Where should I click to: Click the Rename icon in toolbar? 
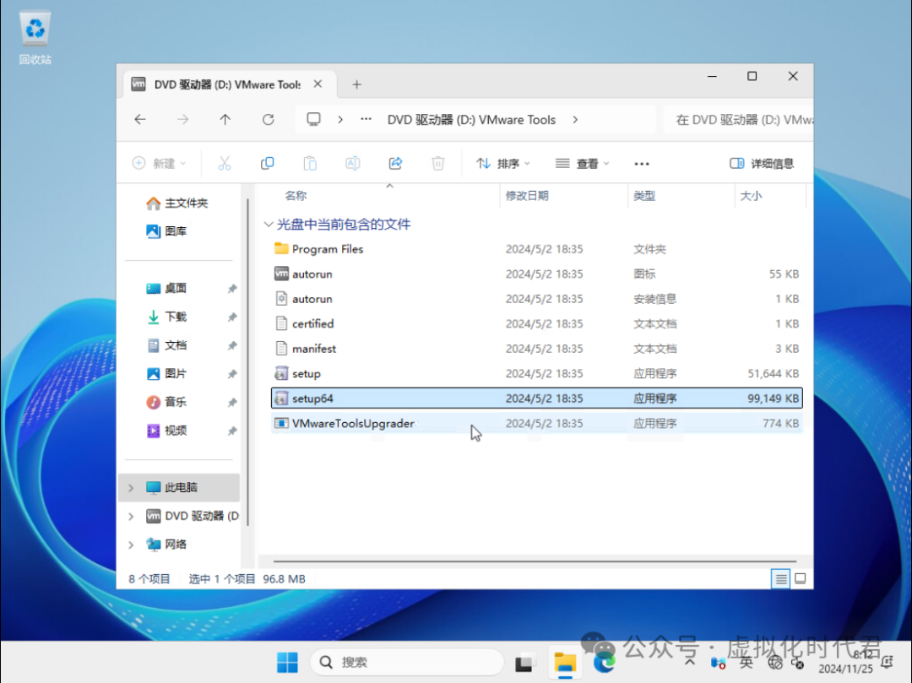(352, 163)
